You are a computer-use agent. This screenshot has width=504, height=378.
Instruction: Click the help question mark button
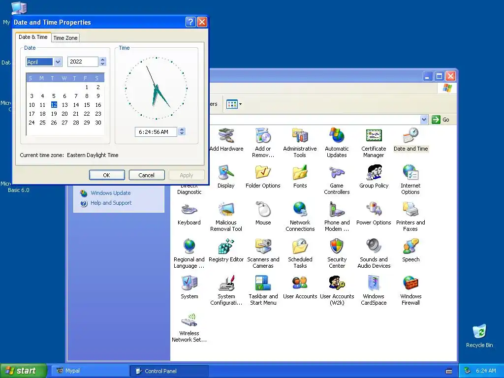coord(190,22)
